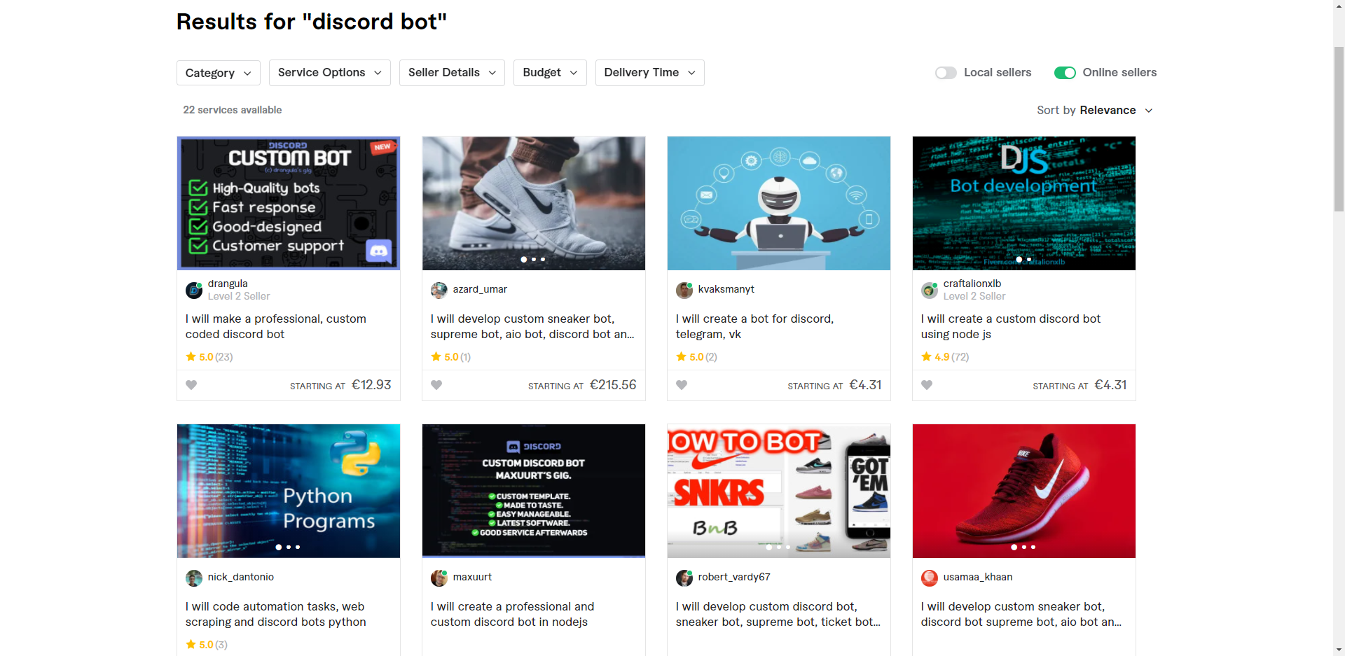Click nick_dantonio's profile avatar
The image size is (1345, 656).
pos(194,578)
